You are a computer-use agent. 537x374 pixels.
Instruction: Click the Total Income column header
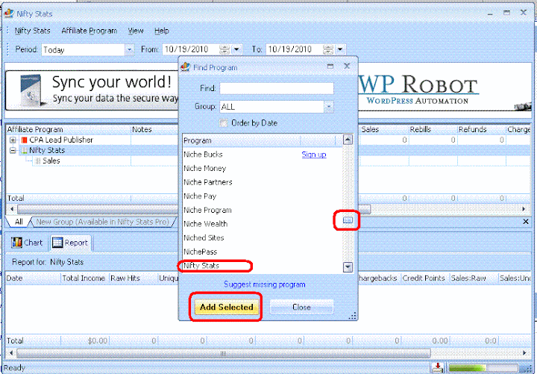point(84,278)
